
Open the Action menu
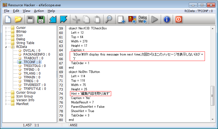point(39,11)
